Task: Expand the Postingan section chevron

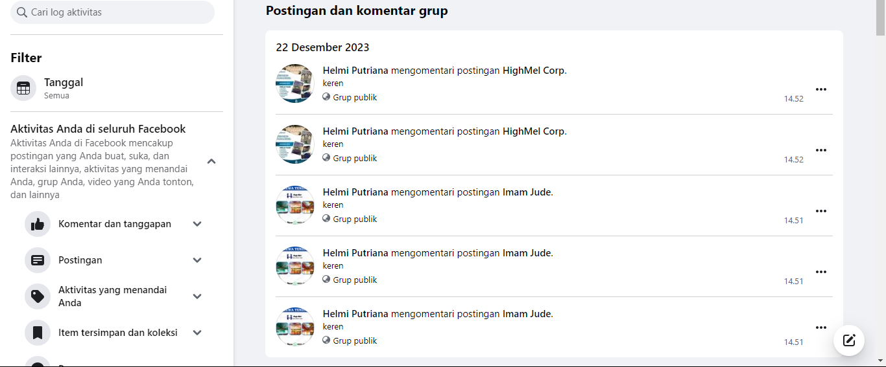Action: pyautogui.click(x=198, y=260)
